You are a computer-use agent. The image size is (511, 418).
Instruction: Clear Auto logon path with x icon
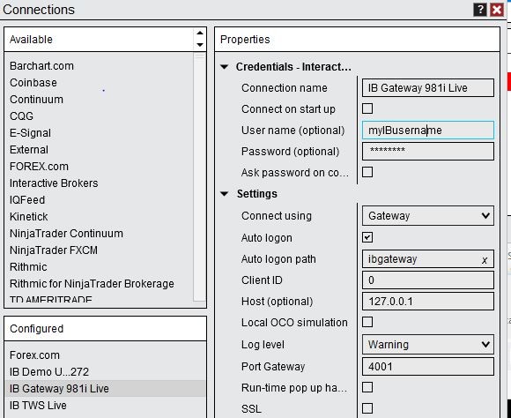[485, 260]
